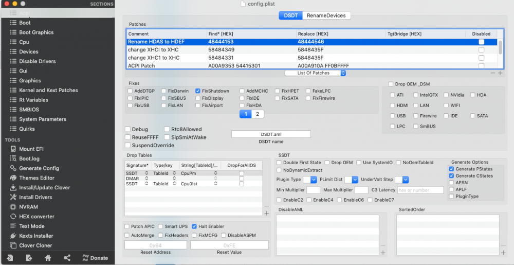
Task: Open the System Parameters section
Action: pyautogui.click(x=43, y=119)
